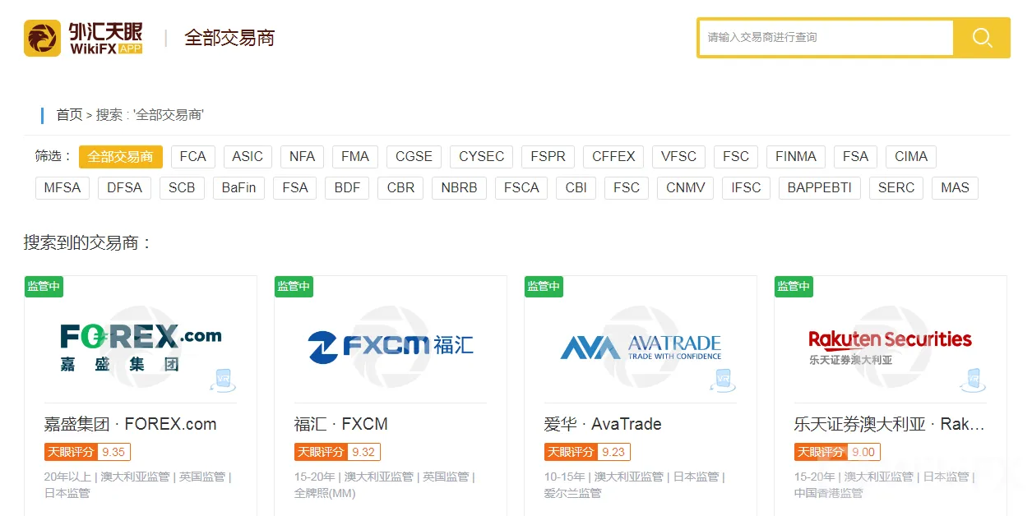Open VR icon on Rakuten Securities card
The image size is (1032, 516).
972,380
